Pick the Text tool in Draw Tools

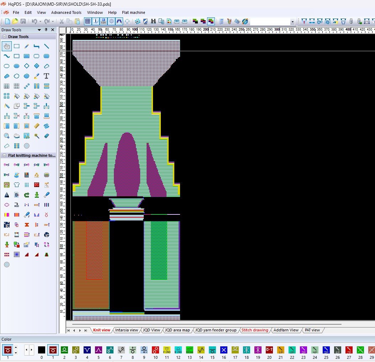pyautogui.click(x=46, y=76)
